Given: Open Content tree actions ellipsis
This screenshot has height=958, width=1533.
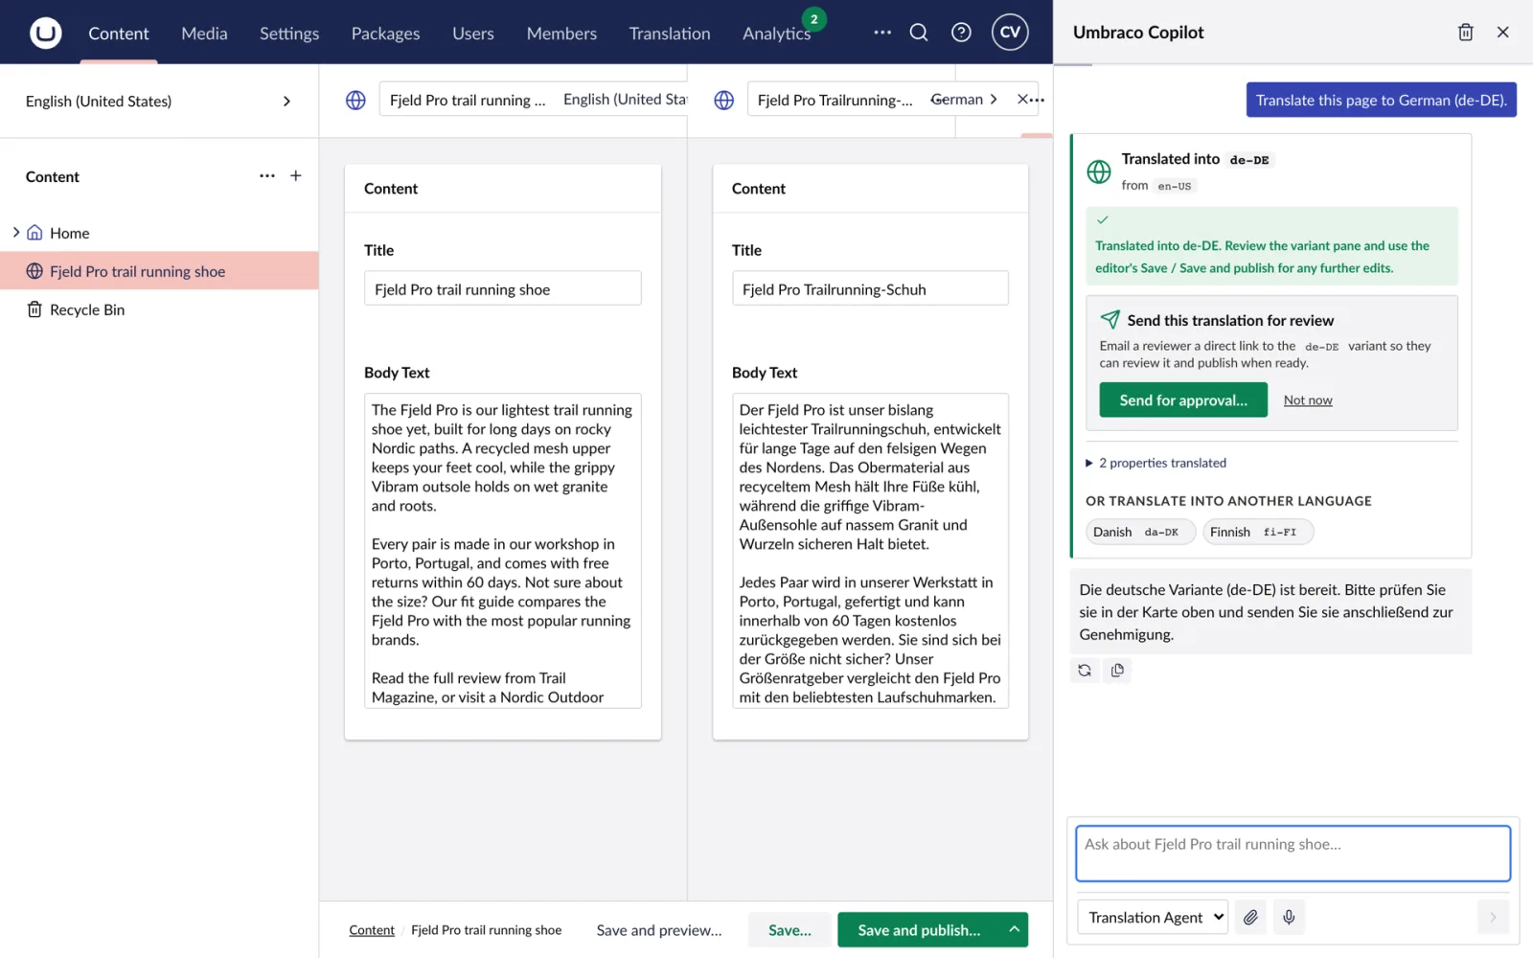Looking at the screenshot, I should coord(267,176).
